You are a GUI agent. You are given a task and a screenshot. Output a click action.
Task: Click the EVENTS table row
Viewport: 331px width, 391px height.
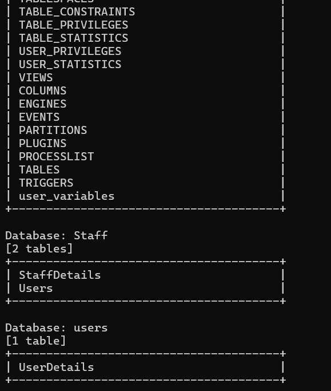click(x=39, y=117)
